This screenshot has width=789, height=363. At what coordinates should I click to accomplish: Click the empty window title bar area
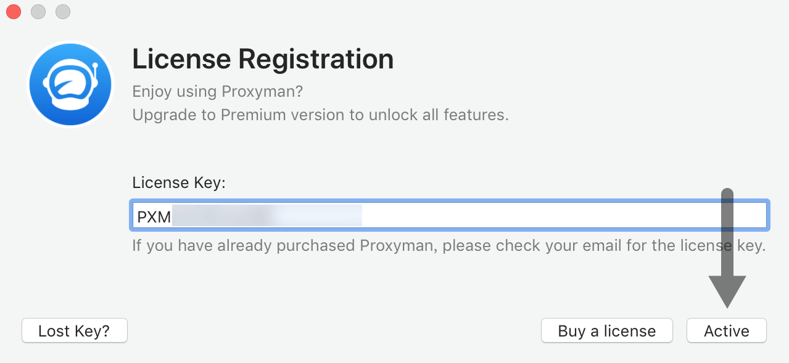(x=395, y=11)
